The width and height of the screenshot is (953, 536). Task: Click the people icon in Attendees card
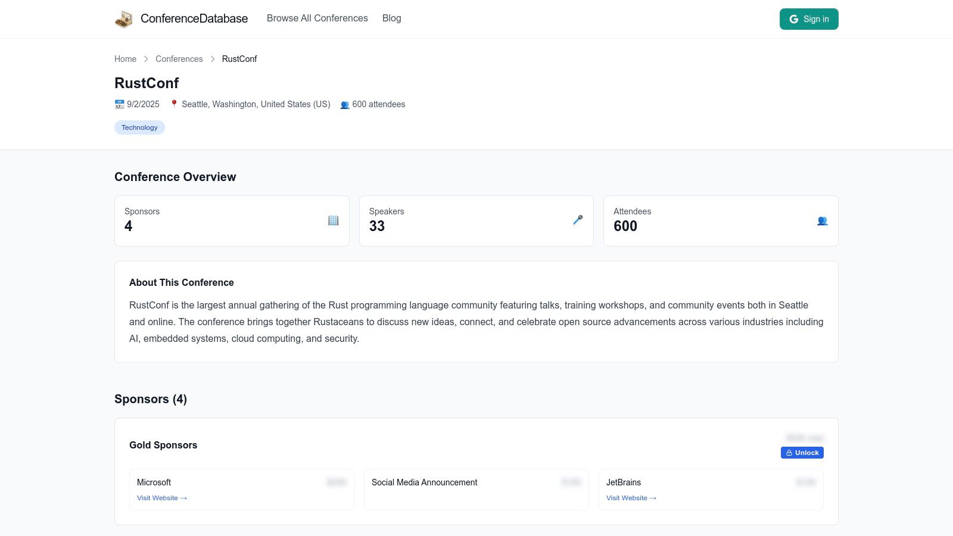tap(822, 221)
